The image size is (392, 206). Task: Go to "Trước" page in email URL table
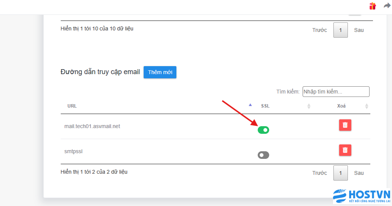[320, 173]
